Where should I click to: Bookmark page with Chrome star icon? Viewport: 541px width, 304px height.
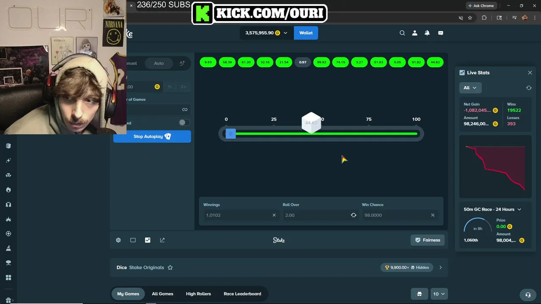[x=470, y=18]
